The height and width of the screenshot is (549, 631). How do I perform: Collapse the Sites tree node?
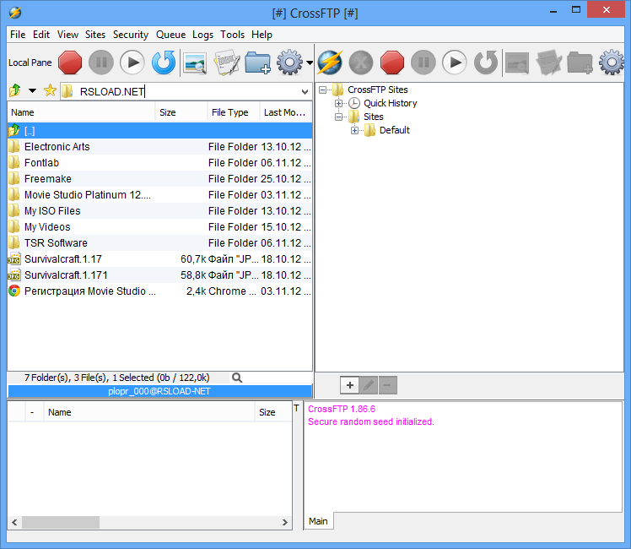point(338,117)
